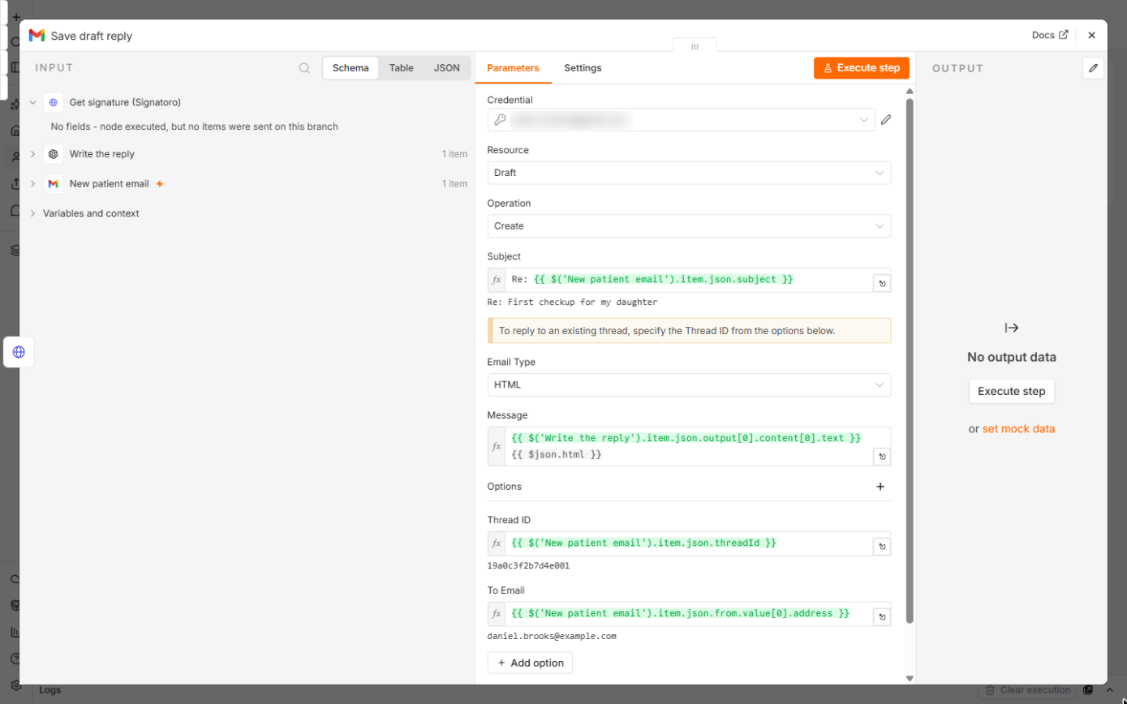Switch the input view to JSON

tap(446, 68)
